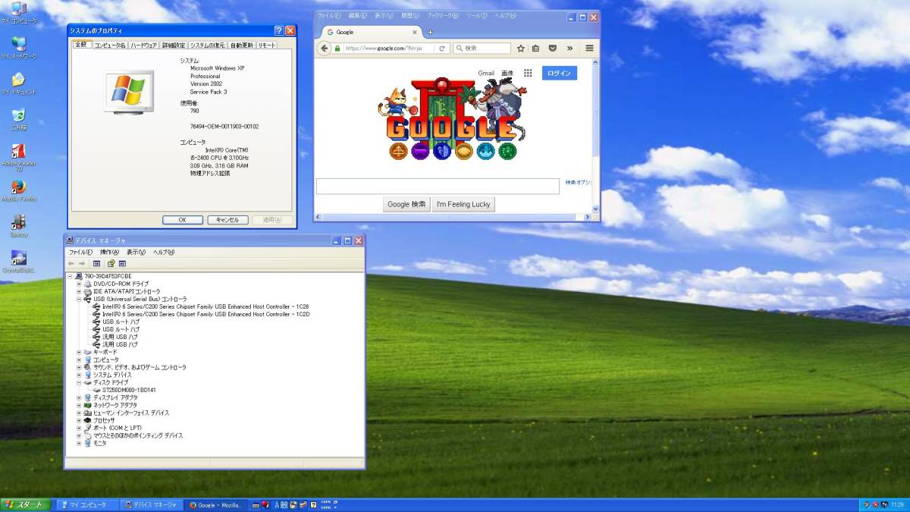Open the Recycle Bin (ごみ箱) desktop icon
910x512 pixels.
18,119
